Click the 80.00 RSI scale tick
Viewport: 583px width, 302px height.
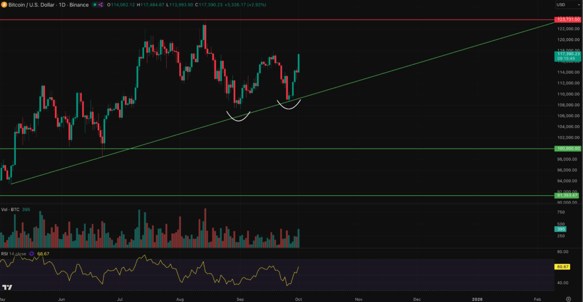[563, 251]
